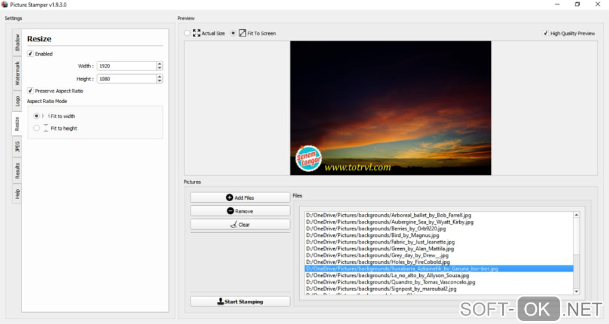The height and width of the screenshot is (324, 609).
Task: Open the JPEG settings tab
Action: tap(17, 146)
